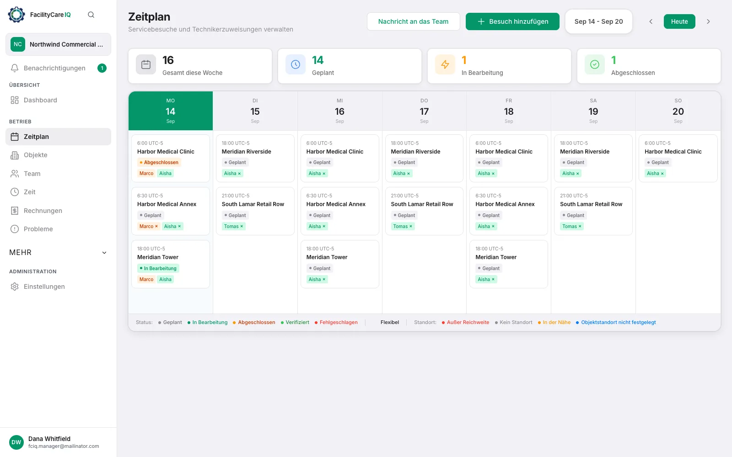Viewport: 732px width, 457px height.
Task: Remove Aisha from Wednesday Meridian Tower visit
Action: [x=324, y=279]
